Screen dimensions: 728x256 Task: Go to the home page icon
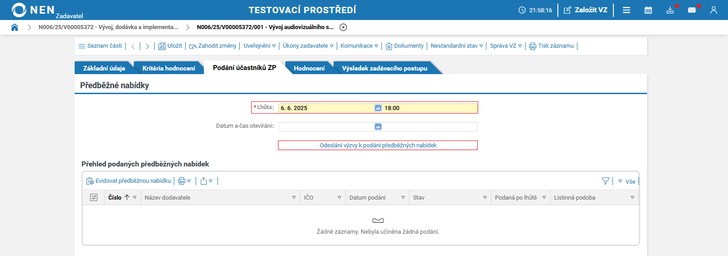point(15,27)
